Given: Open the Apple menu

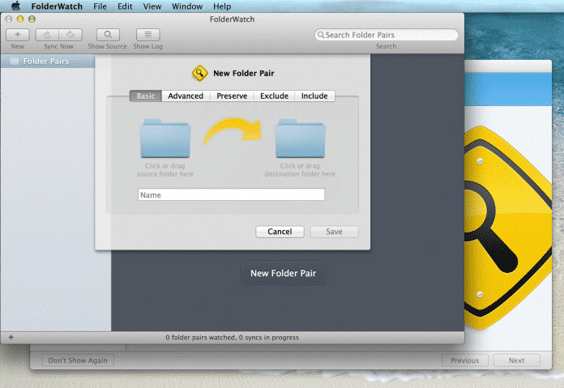Looking at the screenshot, I should pos(15,6).
